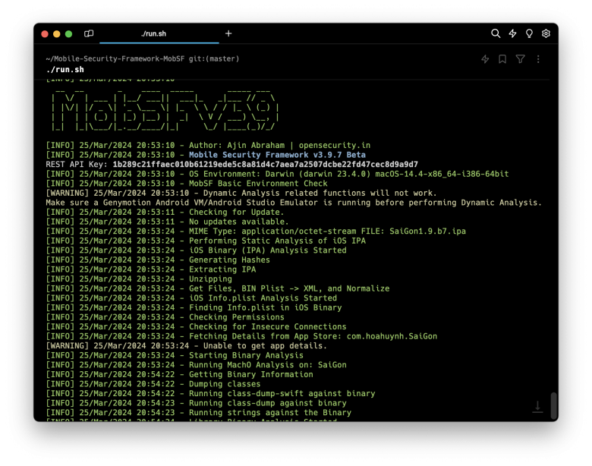Click the lightning bolt icon in title bar
This screenshot has height=466, width=592.
pyautogui.click(x=512, y=33)
